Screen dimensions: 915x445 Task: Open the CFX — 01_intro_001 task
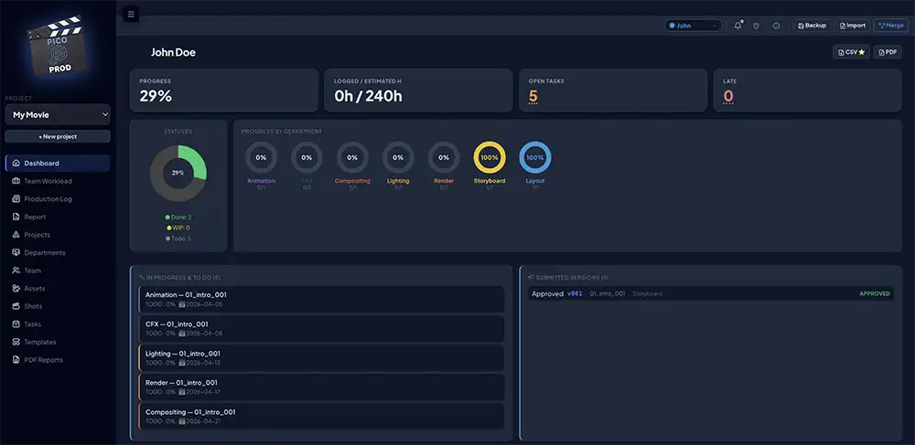click(321, 329)
